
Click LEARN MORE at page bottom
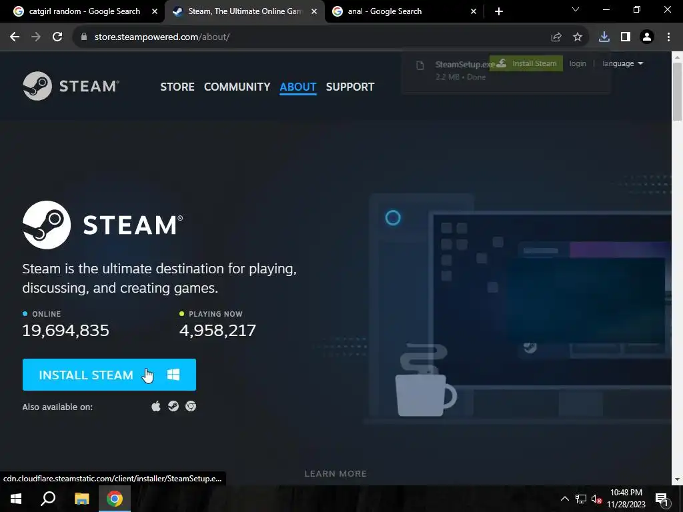point(335,474)
